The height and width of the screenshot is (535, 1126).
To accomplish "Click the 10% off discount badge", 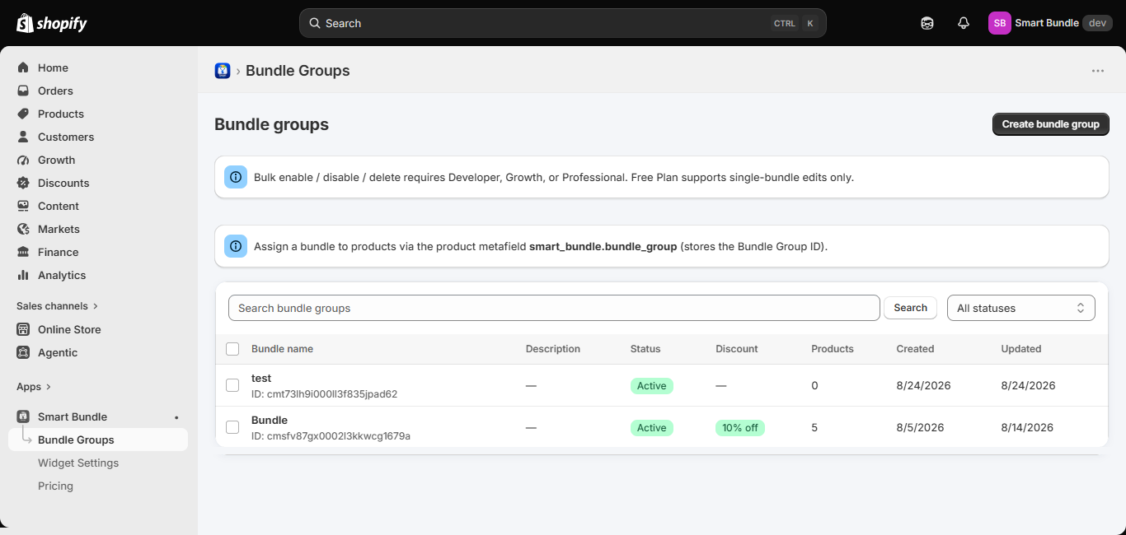I will point(740,428).
